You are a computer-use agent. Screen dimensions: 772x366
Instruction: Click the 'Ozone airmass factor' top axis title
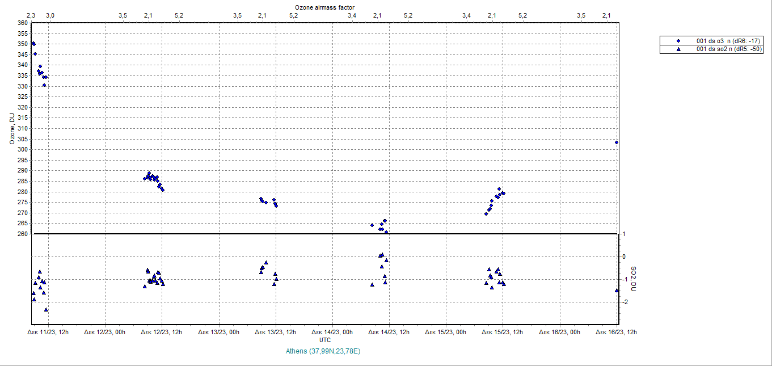324,7
